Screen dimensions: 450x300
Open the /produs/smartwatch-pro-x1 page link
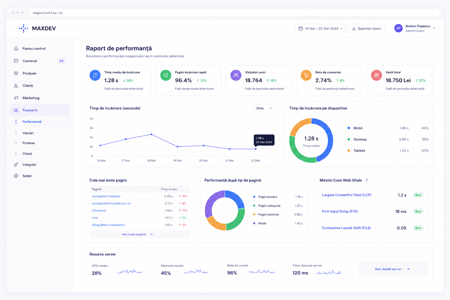[x=111, y=203]
